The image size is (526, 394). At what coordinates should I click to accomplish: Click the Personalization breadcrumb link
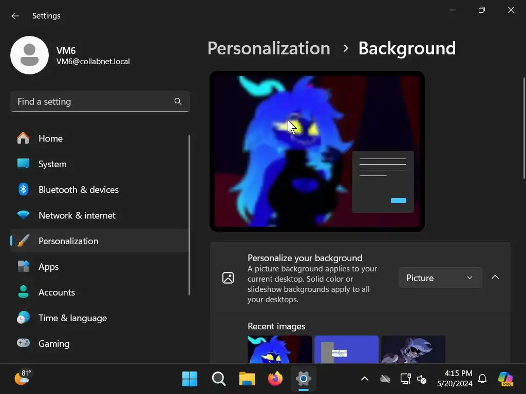(x=269, y=48)
